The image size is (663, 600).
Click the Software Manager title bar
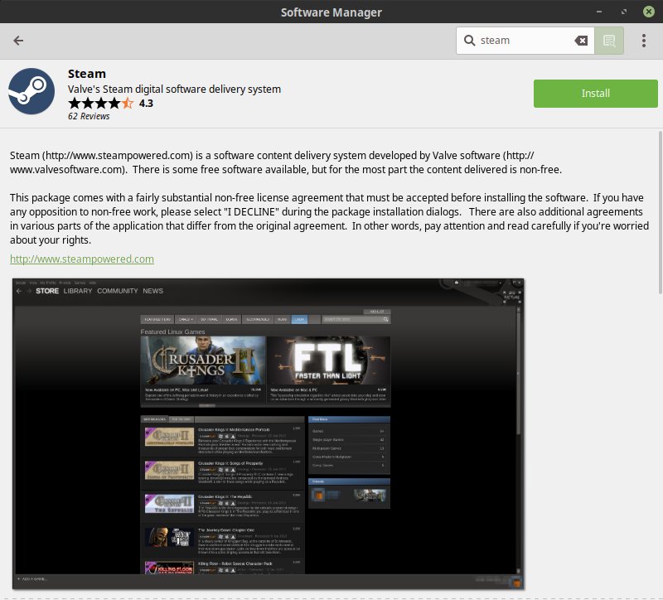(331, 12)
